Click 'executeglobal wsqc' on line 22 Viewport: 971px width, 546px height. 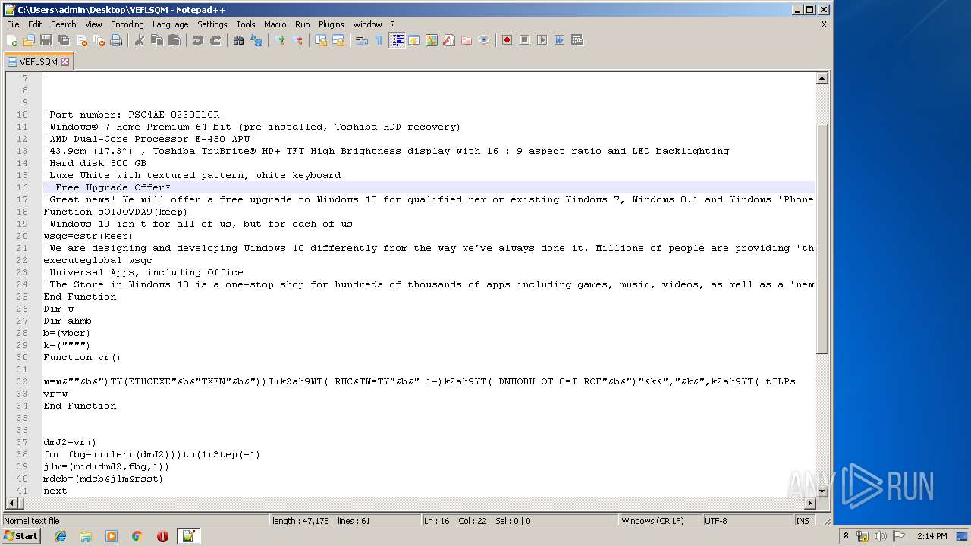click(98, 260)
